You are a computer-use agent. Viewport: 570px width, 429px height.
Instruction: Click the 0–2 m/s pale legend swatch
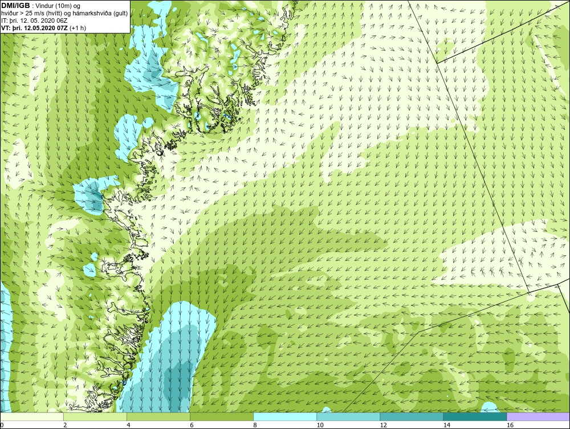(x=32, y=416)
